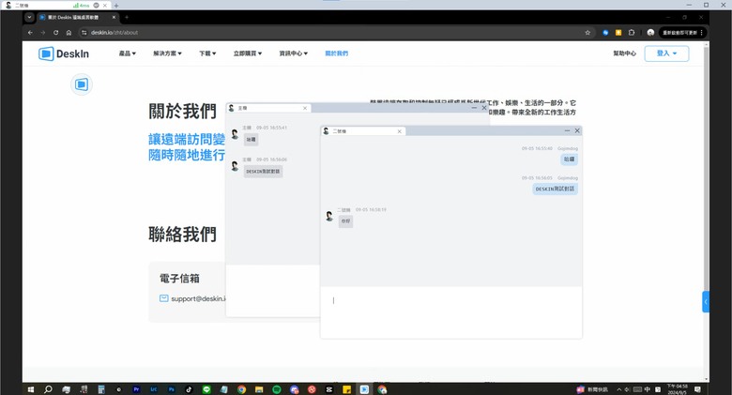Close the 主機 chat tab with X

click(305, 108)
